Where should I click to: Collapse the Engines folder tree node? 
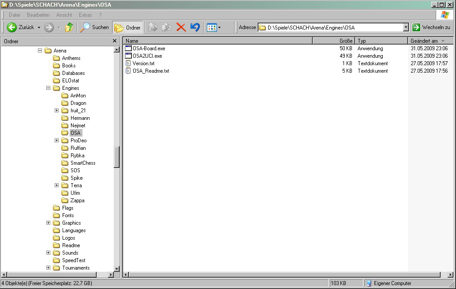pyautogui.click(x=48, y=88)
